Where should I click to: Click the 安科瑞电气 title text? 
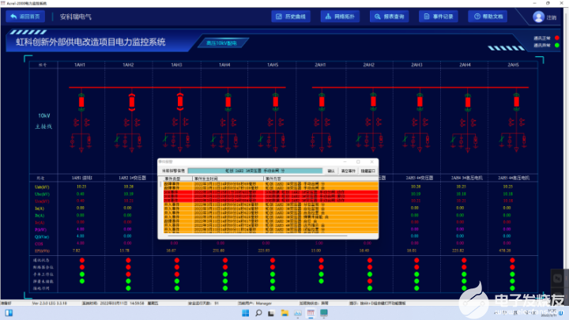point(76,17)
